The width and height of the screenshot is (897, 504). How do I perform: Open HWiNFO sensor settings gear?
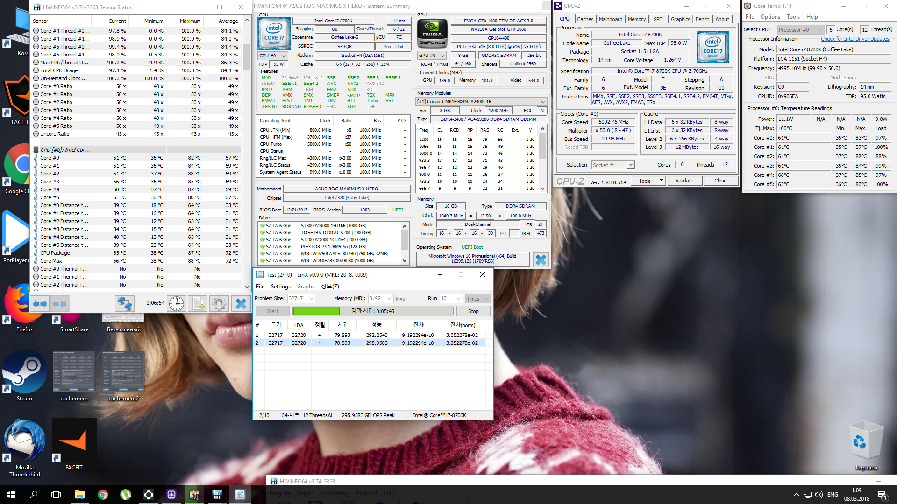coord(219,304)
